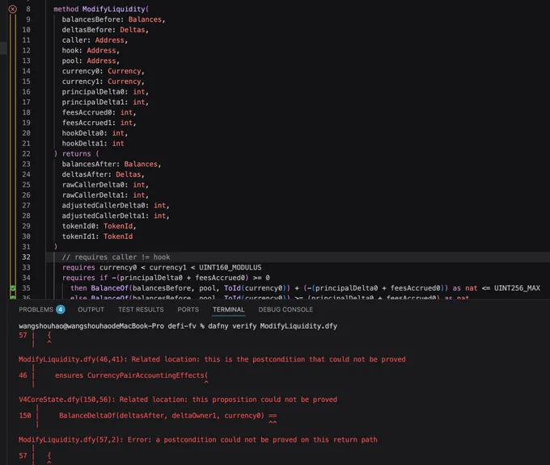Click line number 32 in the gutter
This screenshot has height=465, width=550.
(27, 257)
